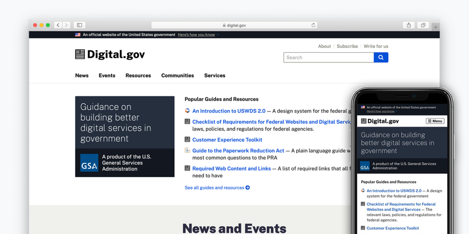
Task: Open Guide to the Paperwork Reduction Act
Action: click(238, 150)
